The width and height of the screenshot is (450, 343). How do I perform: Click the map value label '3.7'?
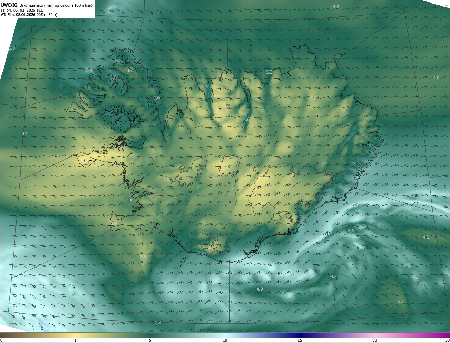point(130,70)
